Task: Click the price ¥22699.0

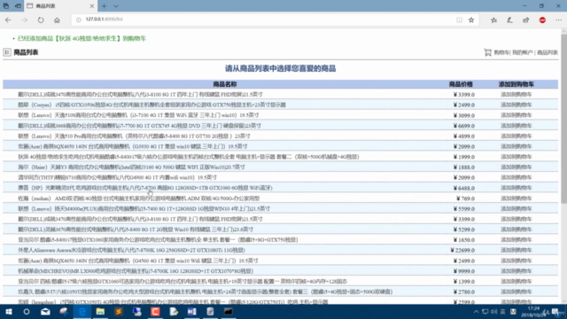Action: pos(462,250)
